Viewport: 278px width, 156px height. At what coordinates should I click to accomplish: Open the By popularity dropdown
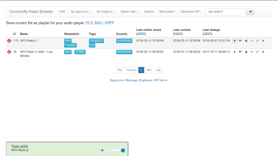point(81,11)
